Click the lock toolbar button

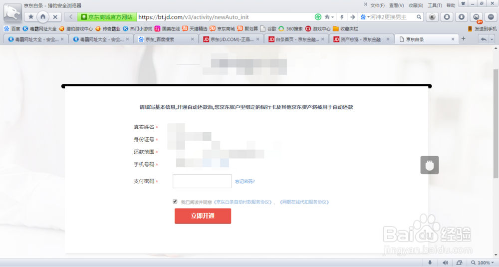pos(447,17)
